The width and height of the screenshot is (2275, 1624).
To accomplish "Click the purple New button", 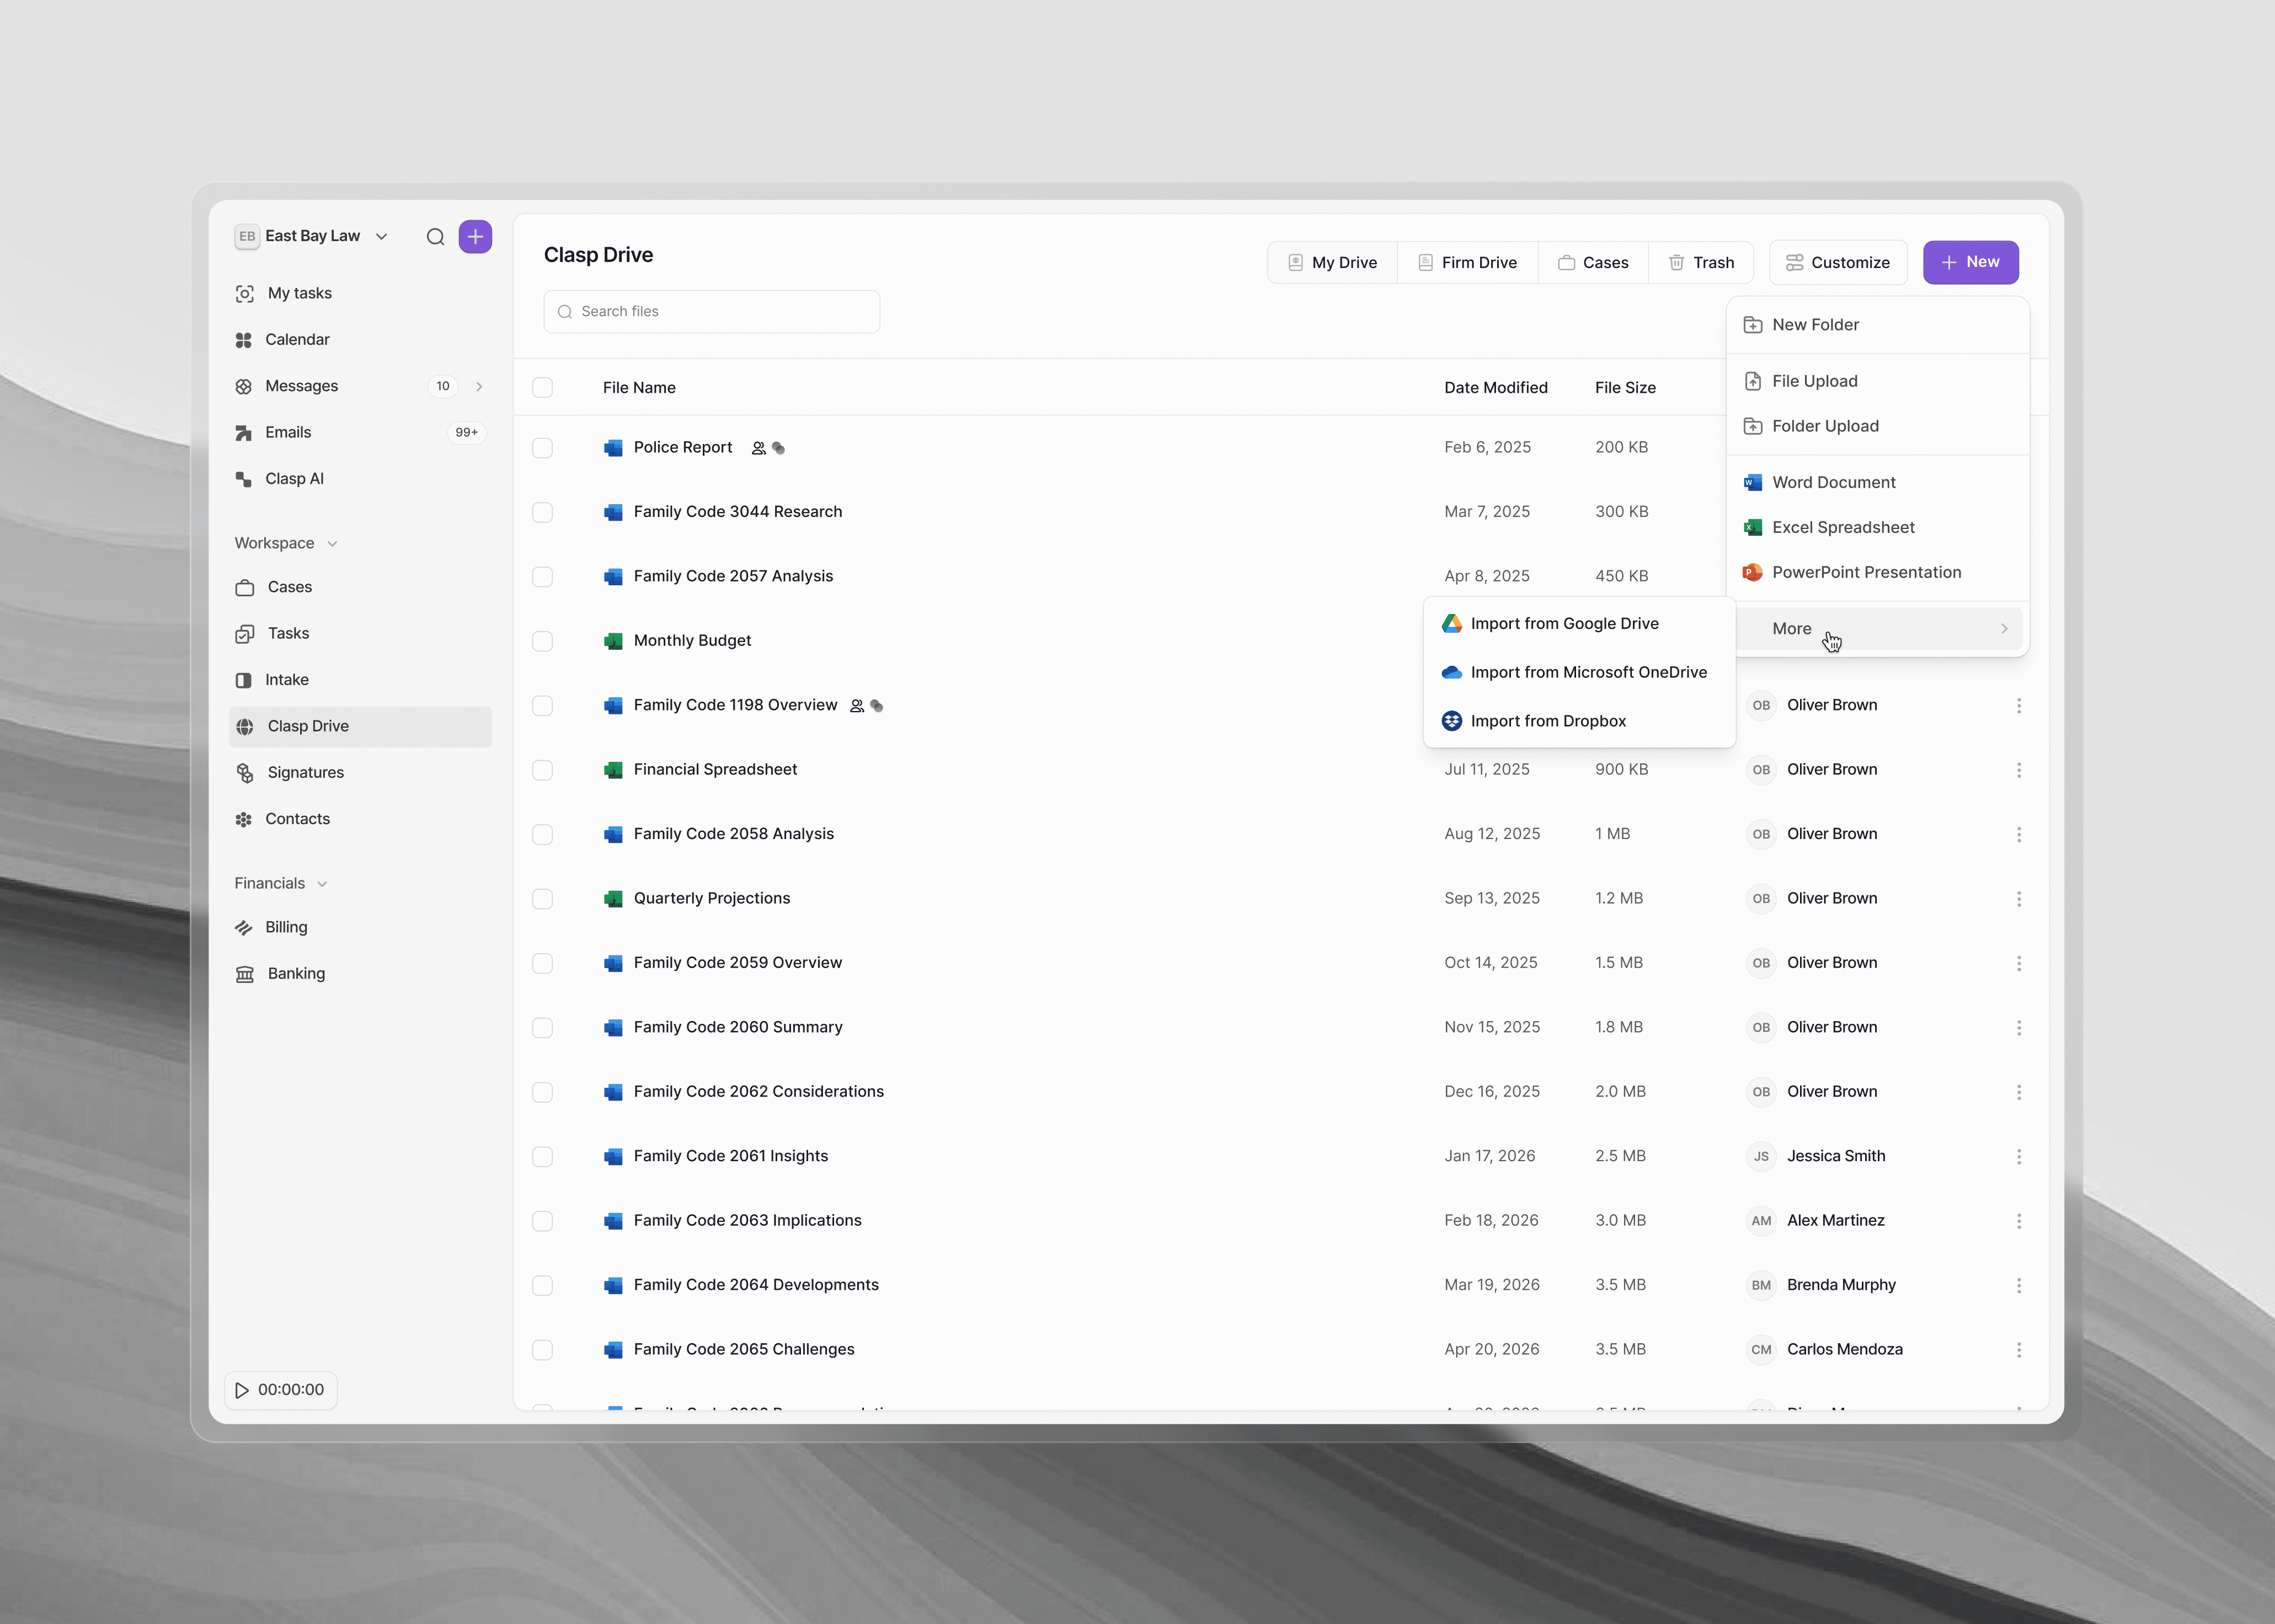I will coord(1970,262).
